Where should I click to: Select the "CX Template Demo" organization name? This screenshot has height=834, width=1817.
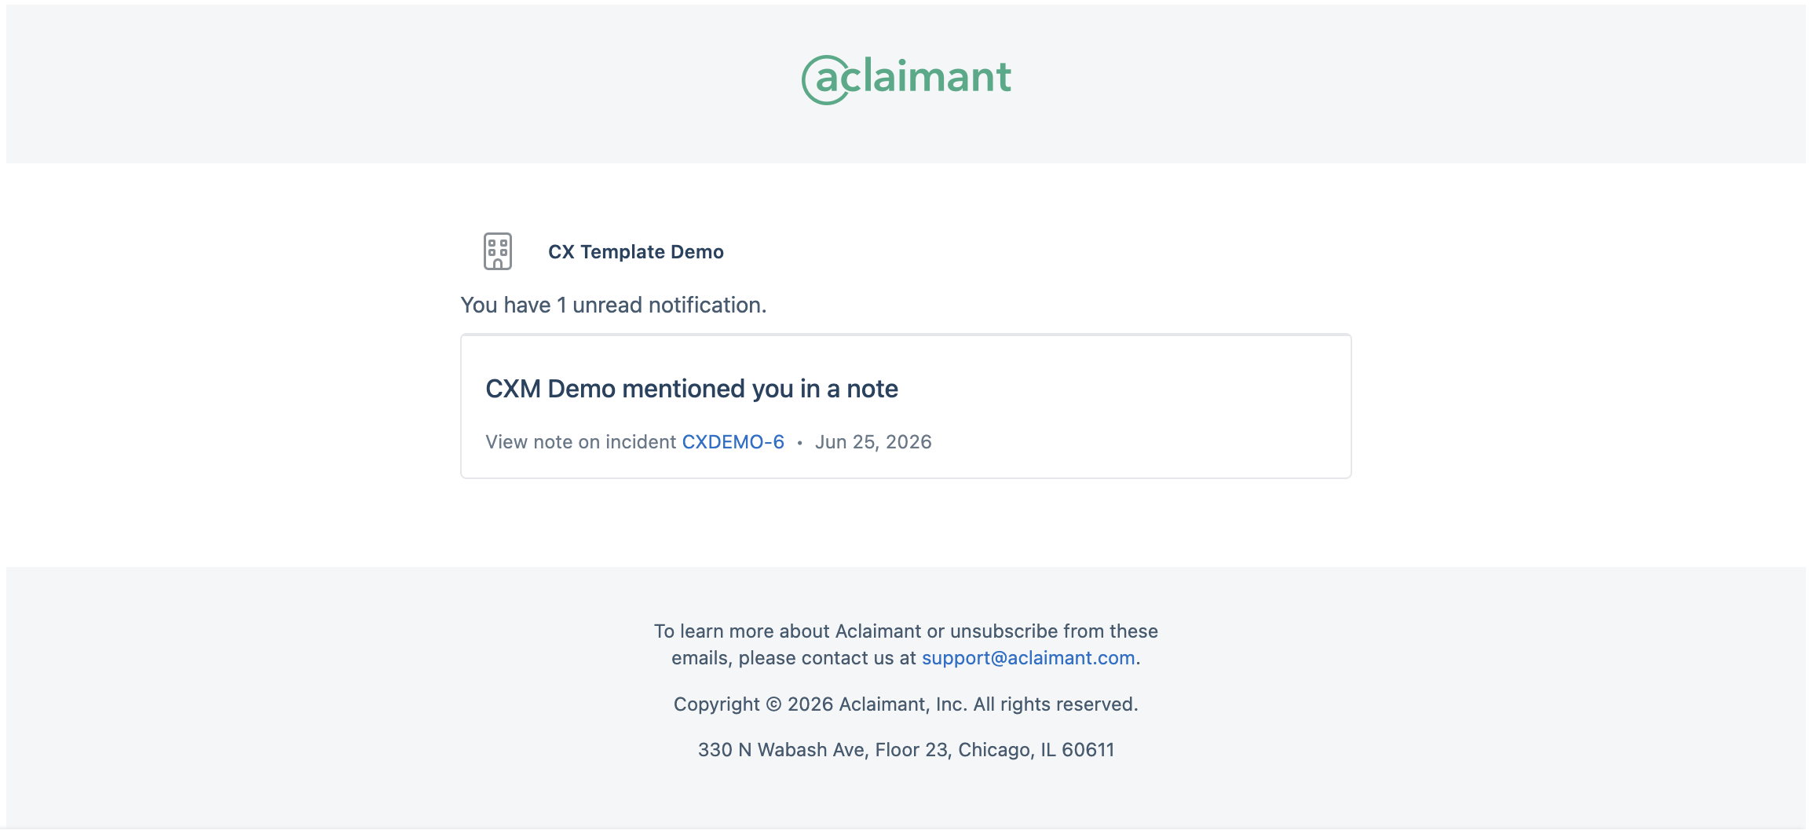(636, 252)
